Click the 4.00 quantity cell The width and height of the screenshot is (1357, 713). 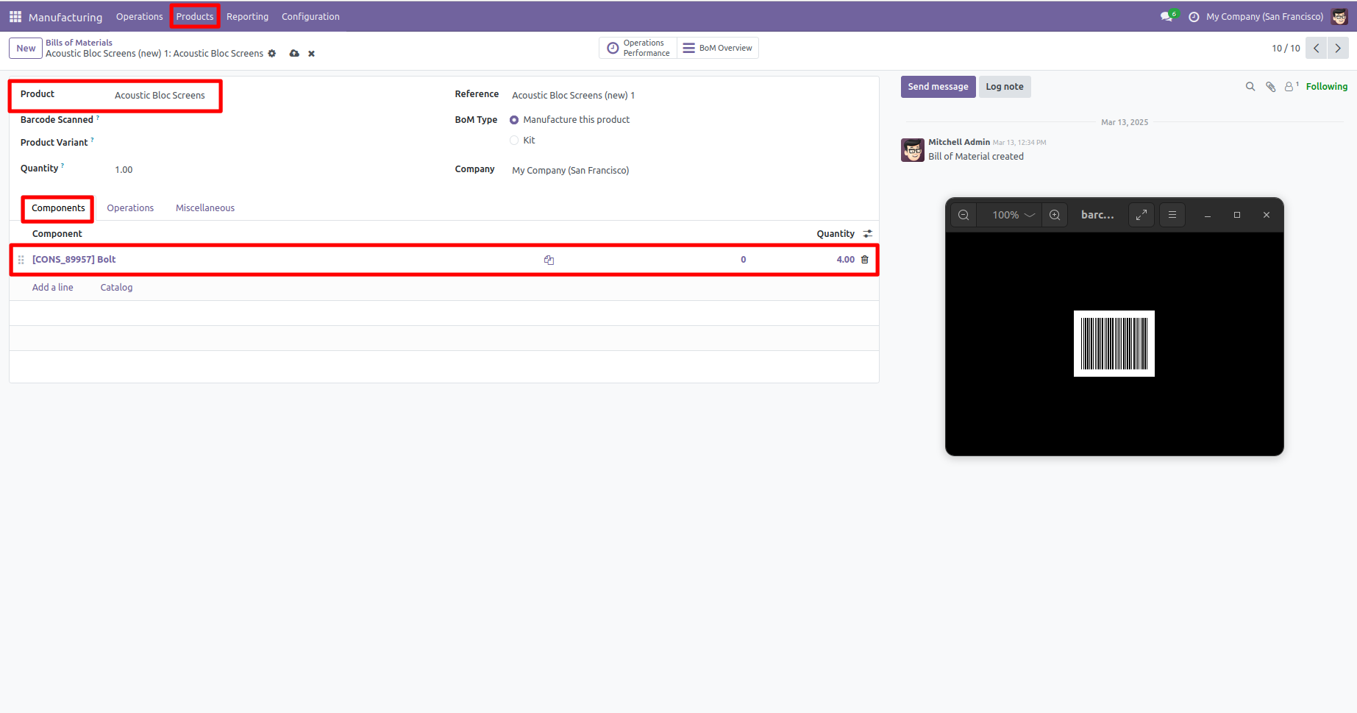(x=845, y=260)
